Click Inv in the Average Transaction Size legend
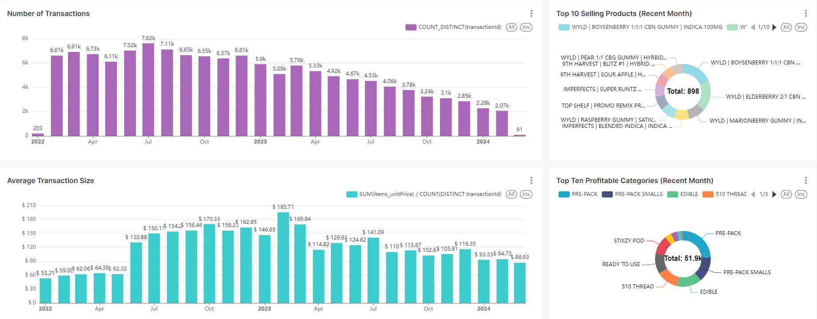Viewport: 817px width, 319px height. [526, 194]
